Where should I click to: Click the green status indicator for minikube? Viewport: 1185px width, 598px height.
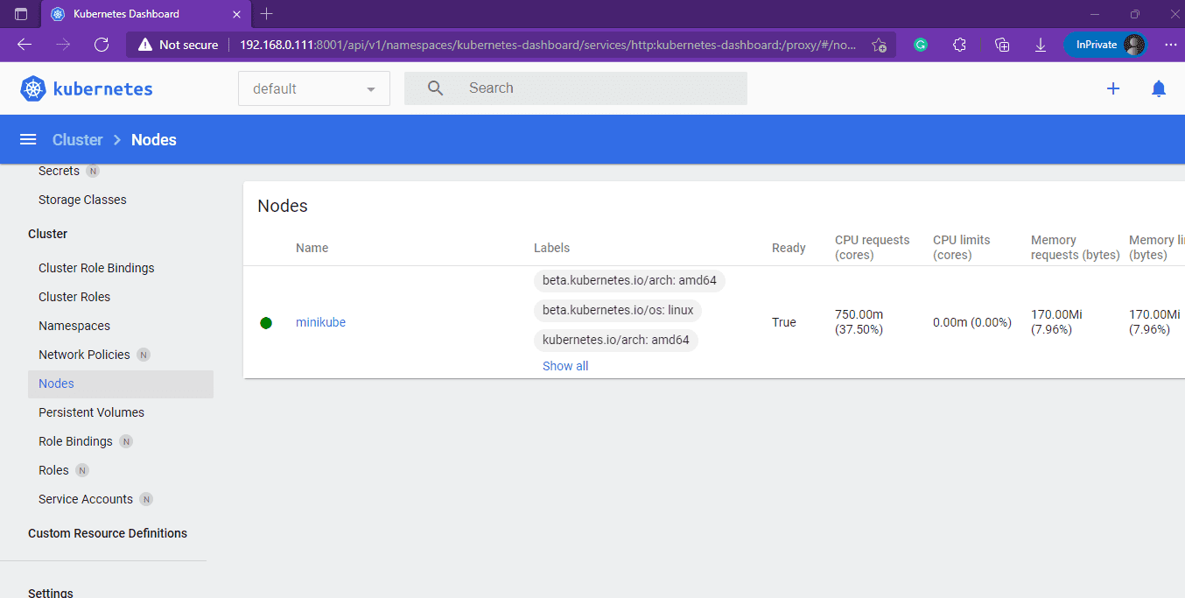[266, 322]
